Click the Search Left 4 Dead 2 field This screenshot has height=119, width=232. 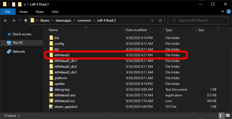tap(201, 20)
